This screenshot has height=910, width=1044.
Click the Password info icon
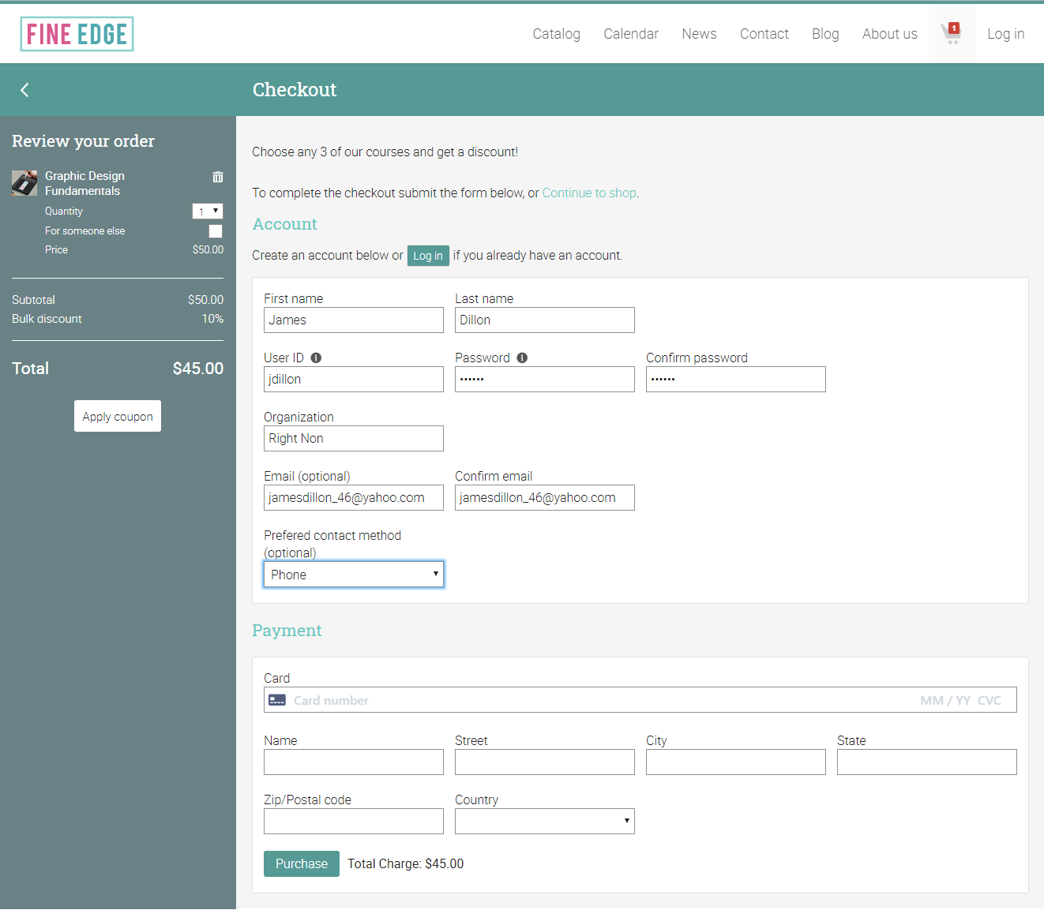[x=522, y=358]
